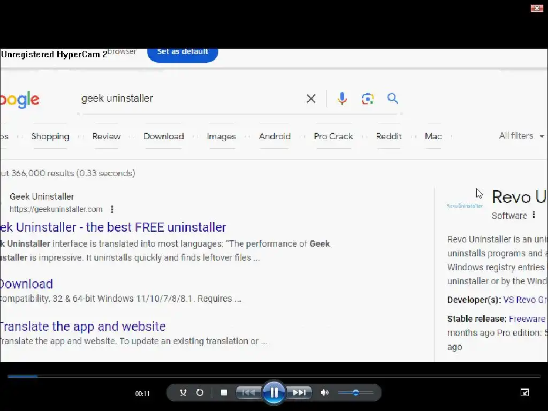Open Geek Uninstaller best FREE uninstaller result

113,227
